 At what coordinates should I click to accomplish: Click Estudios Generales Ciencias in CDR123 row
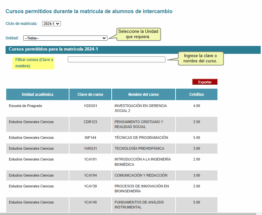pos(31,122)
